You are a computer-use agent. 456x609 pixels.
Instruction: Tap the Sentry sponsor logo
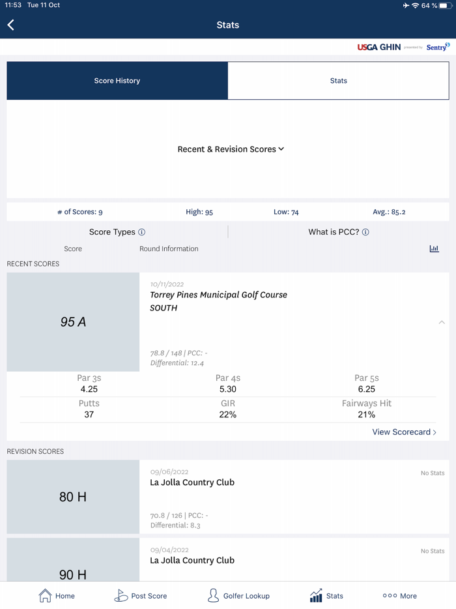click(438, 47)
